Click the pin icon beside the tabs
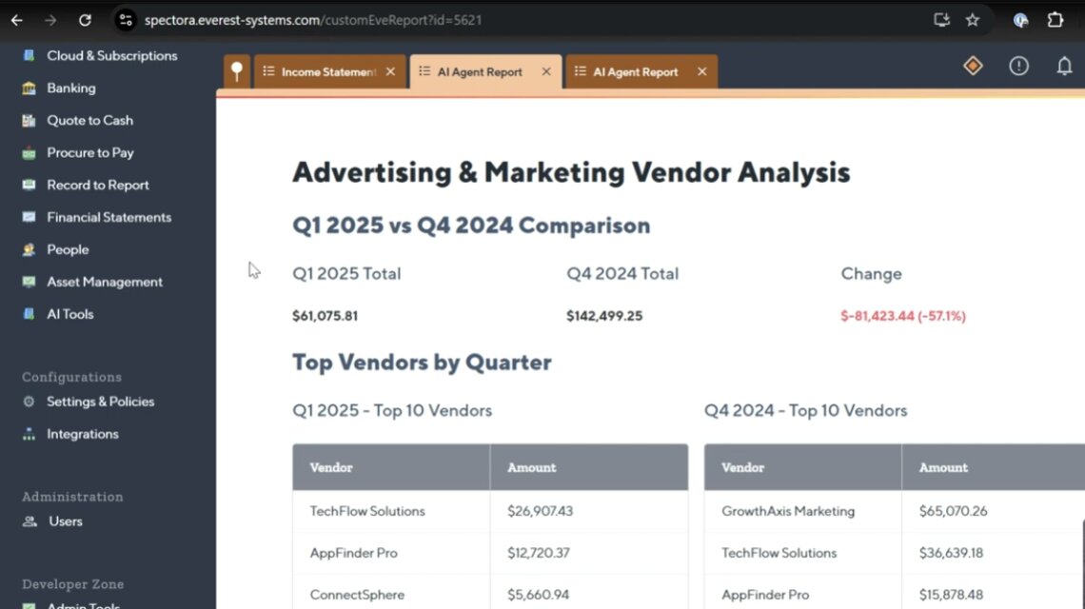Image resolution: width=1085 pixels, height=609 pixels. click(x=237, y=72)
